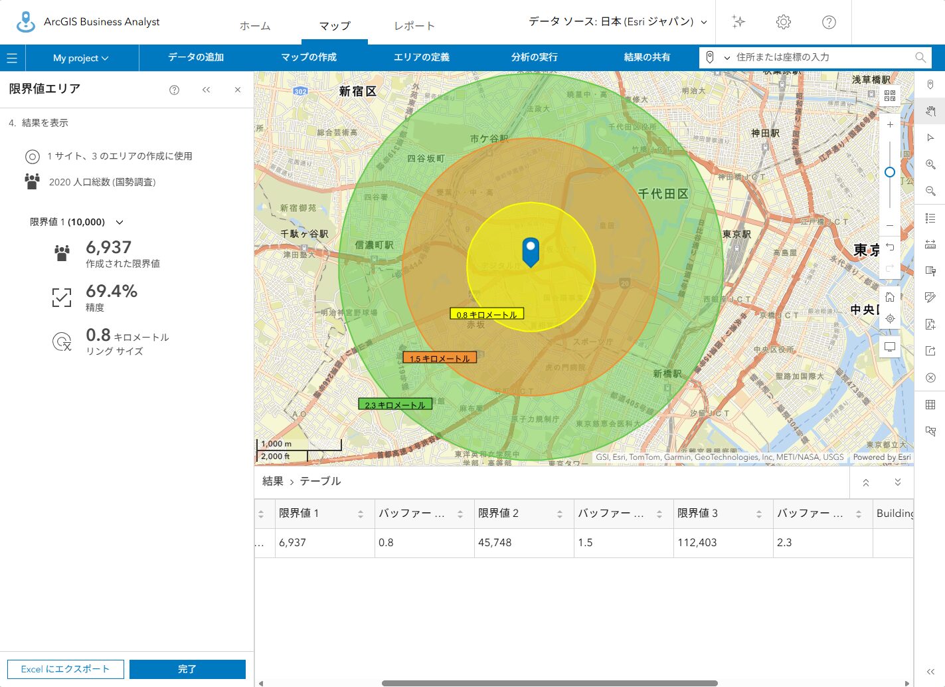945x687 pixels.
Task: Open the エリアの定義 menu
Action: pos(422,57)
